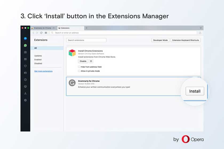Image resolution: width=224 pixels, height=149 pixels.
Task: Open Messenger in the Opera sidebar
Action: point(25,39)
